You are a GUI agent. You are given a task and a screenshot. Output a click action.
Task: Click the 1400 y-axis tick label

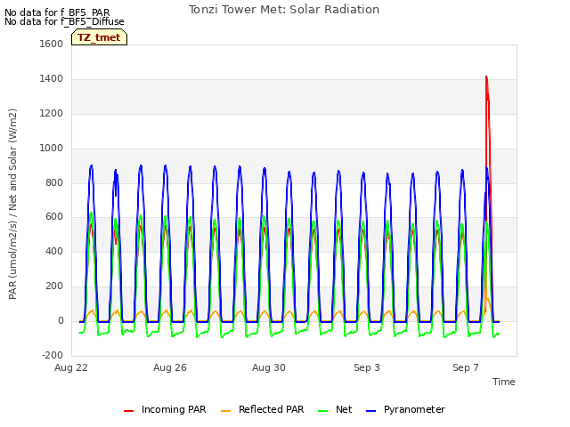pyautogui.click(x=52, y=79)
